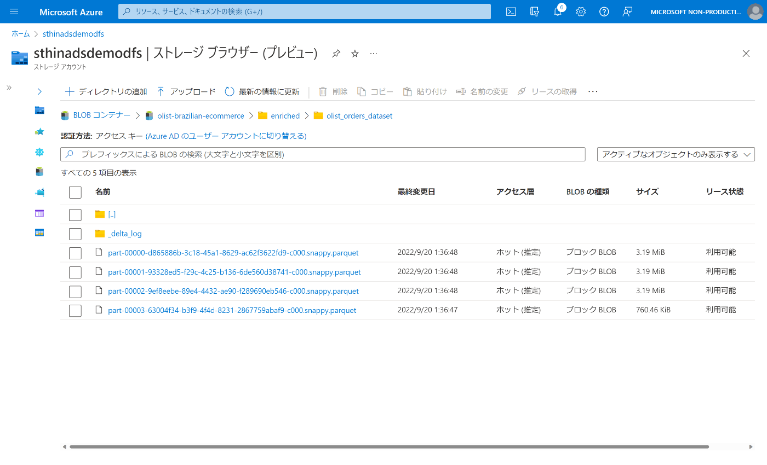This screenshot has width=767, height=465.
Task: Open the notifications bell
Action: point(558,11)
